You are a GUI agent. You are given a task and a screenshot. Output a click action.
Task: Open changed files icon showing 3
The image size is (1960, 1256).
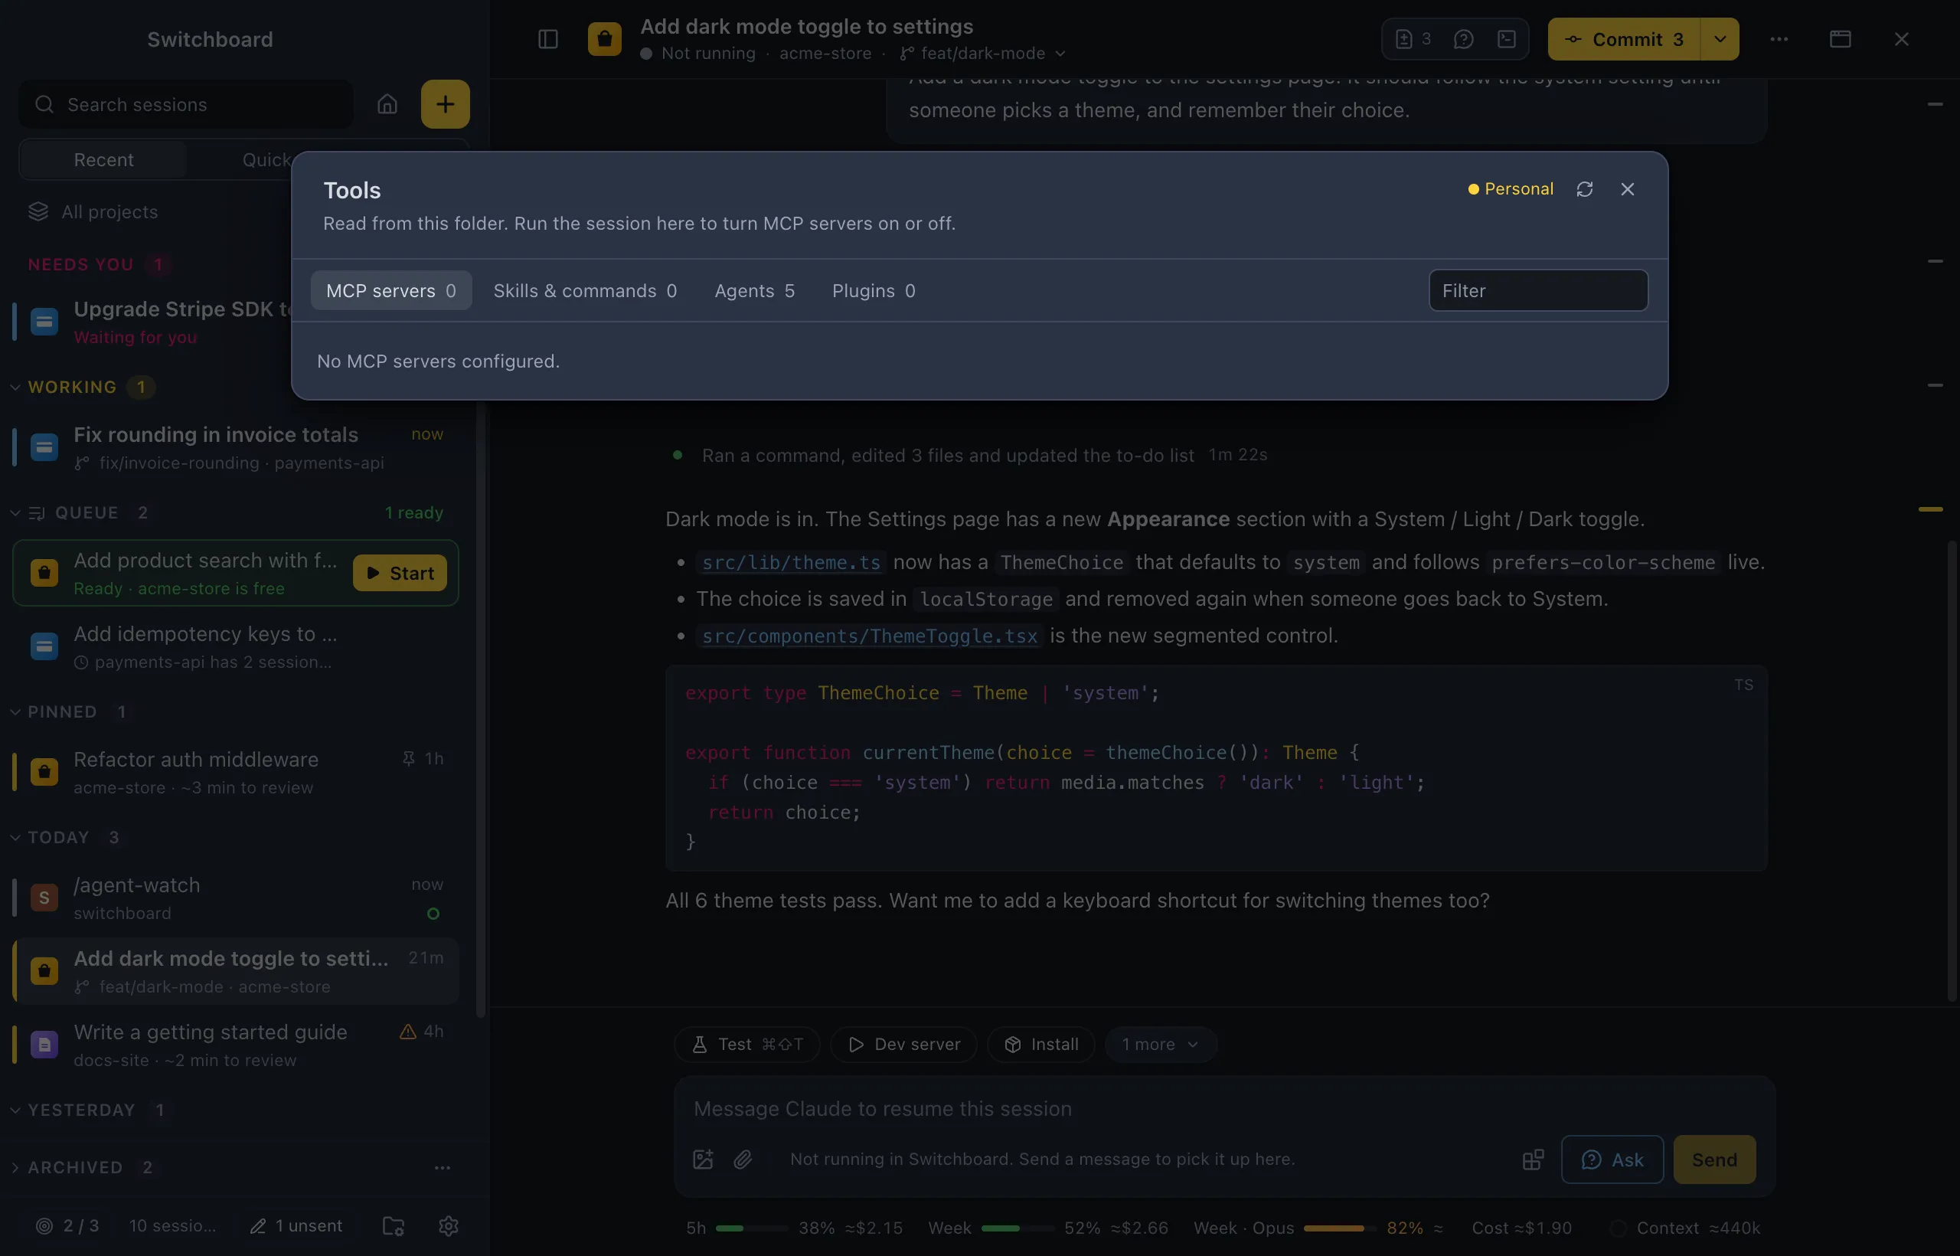point(1413,39)
